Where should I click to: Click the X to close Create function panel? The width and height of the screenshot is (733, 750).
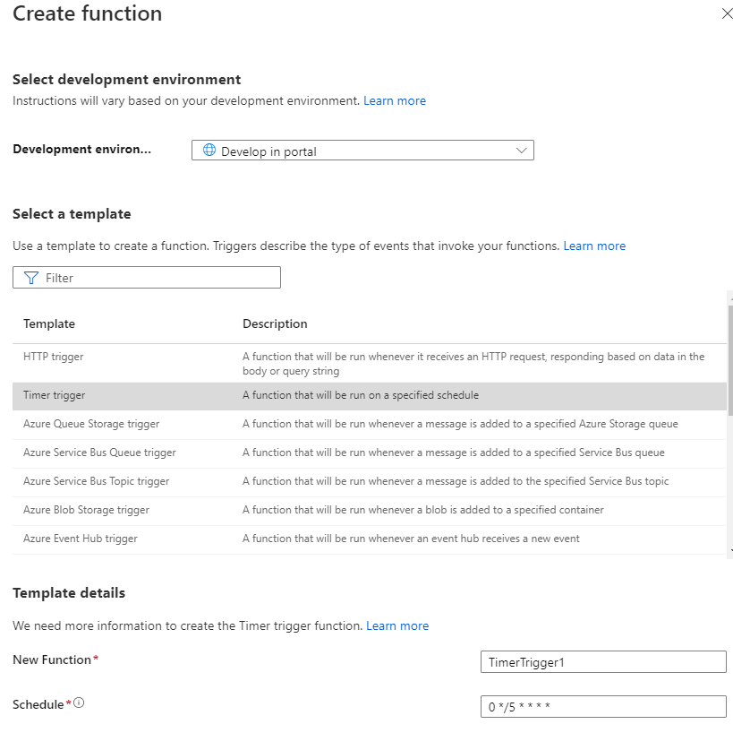[726, 13]
